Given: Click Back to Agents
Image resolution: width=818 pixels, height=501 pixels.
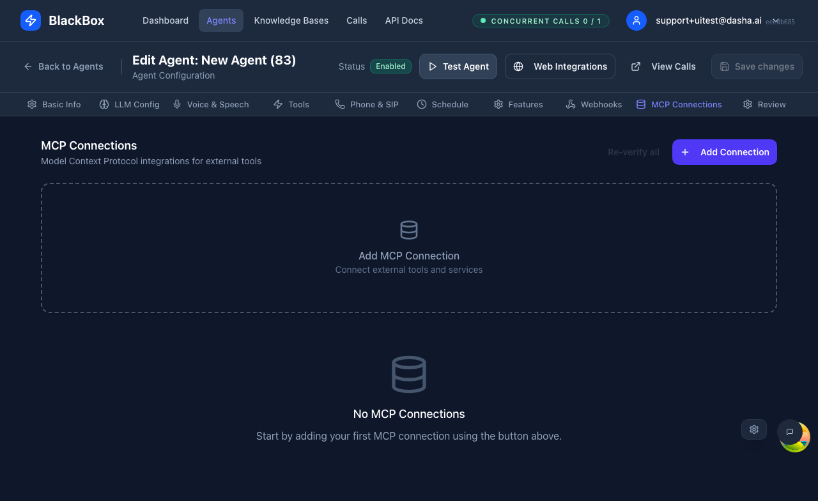Looking at the screenshot, I should click(63, 66).
